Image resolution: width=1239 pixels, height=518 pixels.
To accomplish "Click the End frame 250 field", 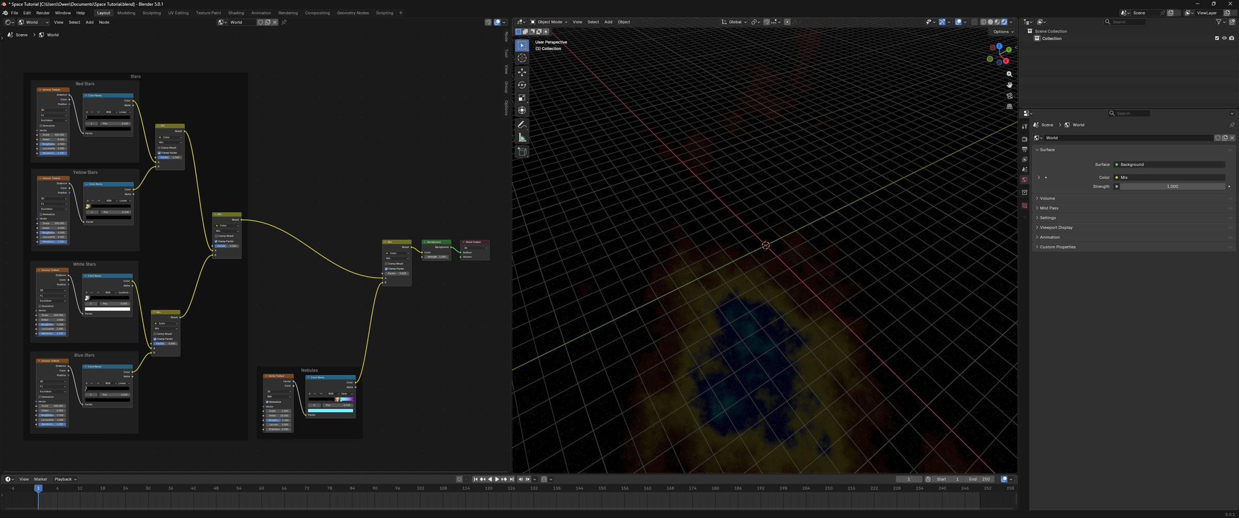I will click(x=979, y=479).
